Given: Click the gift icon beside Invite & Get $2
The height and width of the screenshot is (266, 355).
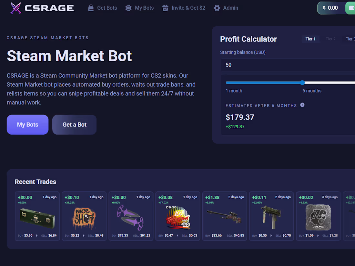Looking at the screenshot, I should (x=165, y=7).
